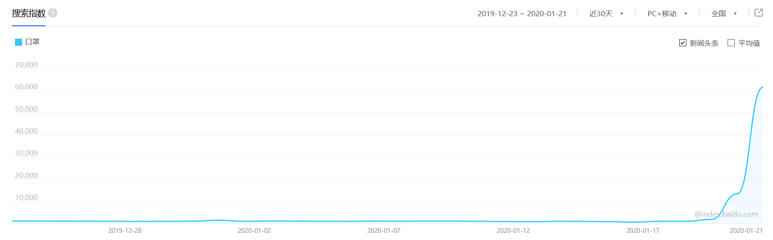The height and width of the screenshot is (240, 773).
Task: Click the small arrow next to 近30天
Action: [622, 14]
